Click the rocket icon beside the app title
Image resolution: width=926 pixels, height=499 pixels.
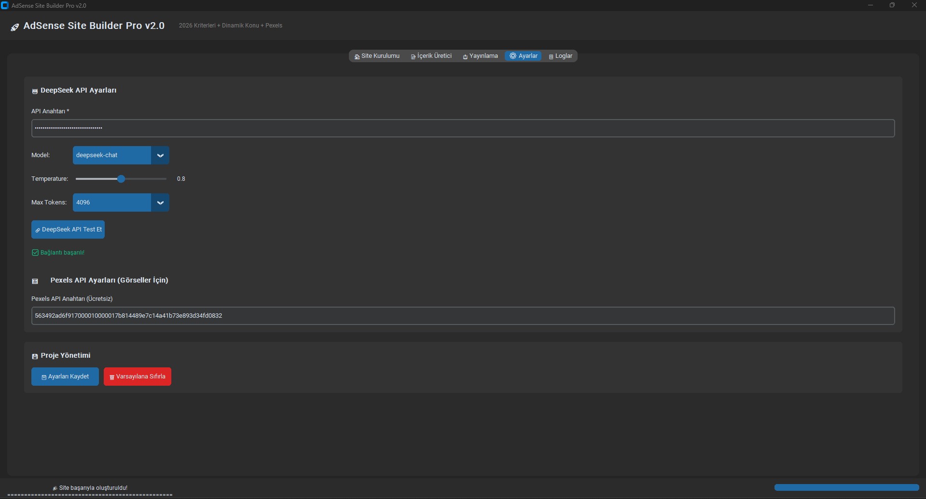tap(15, 27)
